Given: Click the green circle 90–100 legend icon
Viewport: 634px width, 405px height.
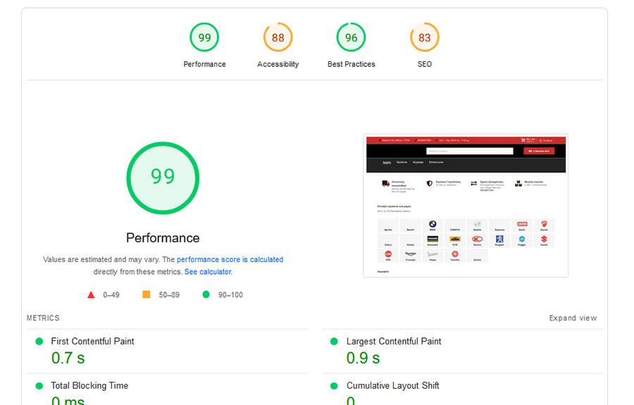Looking at the screenshot, I should [x=206, y=294].
